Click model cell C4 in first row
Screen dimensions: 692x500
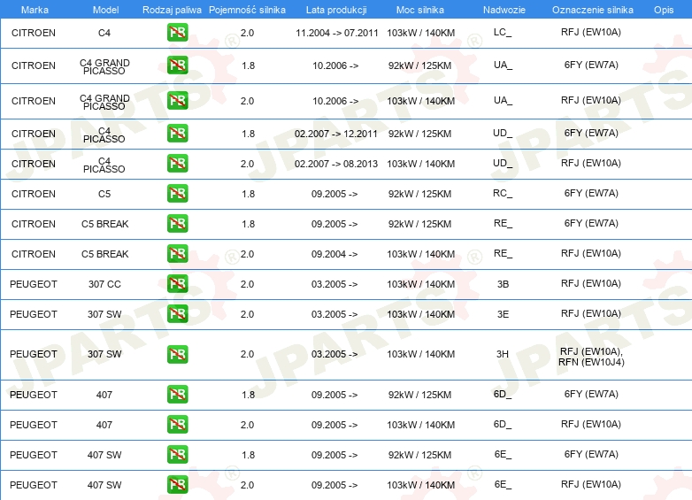pyautogui.click(x=104, y=33)
